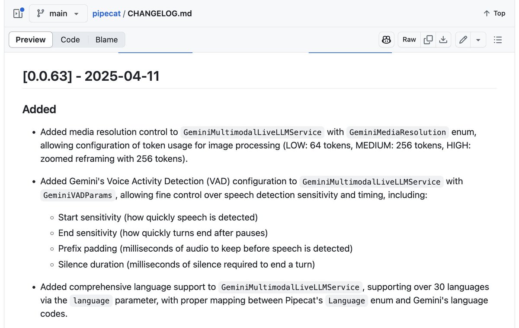Switch to the Preview tab
This screenshot has width=519, height=328.
tap(31, 40)
